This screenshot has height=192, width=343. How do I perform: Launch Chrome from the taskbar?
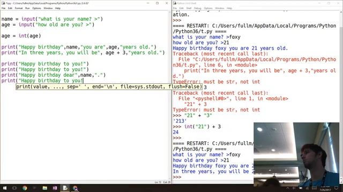25,188
